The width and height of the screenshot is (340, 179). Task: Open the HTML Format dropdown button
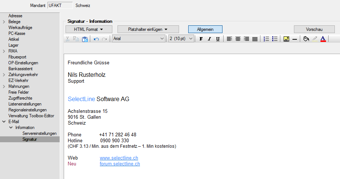click(89, 29)
